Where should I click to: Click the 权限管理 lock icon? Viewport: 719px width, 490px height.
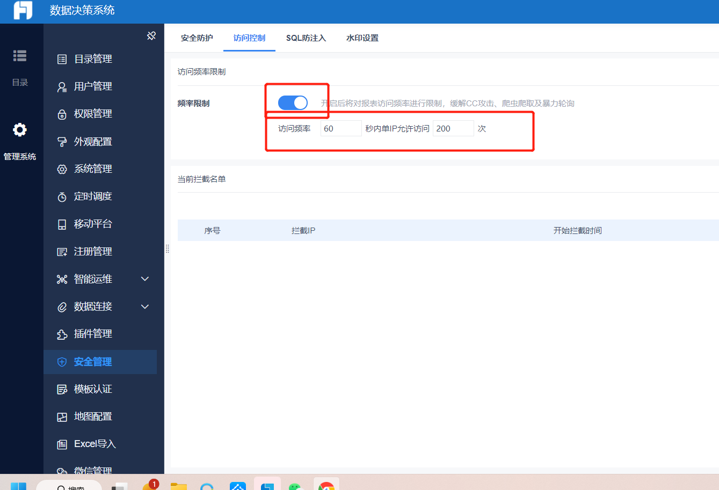[62, 114]
